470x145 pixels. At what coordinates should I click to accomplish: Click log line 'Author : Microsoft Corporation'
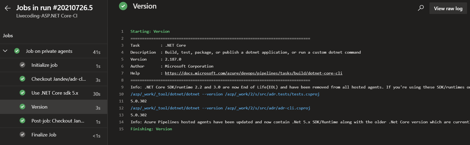coord(172,66)
